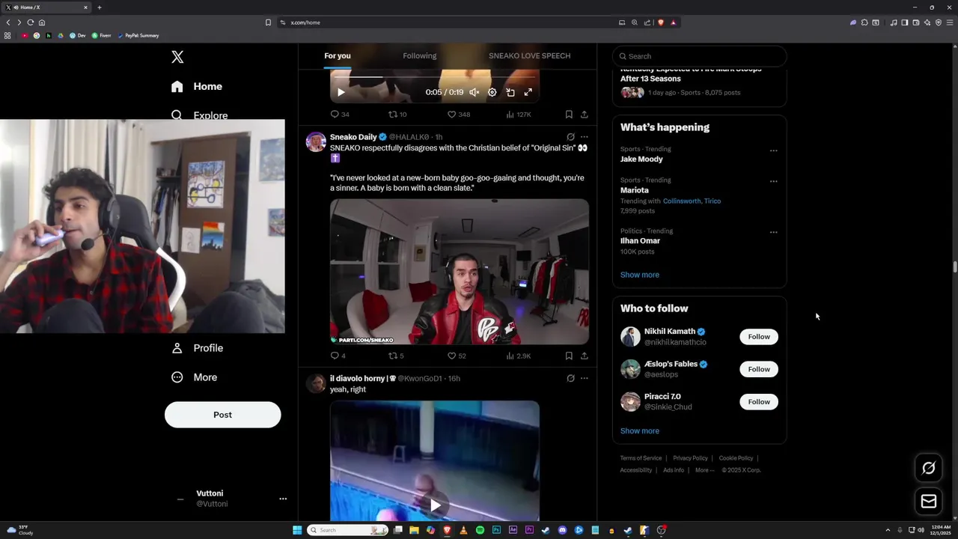Like the post with 348 likes
Screen dimensions: 958x539
[459, 115]
